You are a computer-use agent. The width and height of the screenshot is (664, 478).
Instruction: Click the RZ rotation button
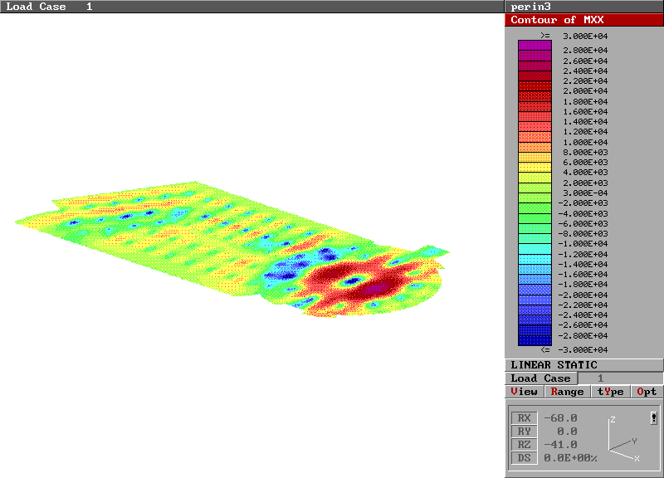(x=523, y=445)
